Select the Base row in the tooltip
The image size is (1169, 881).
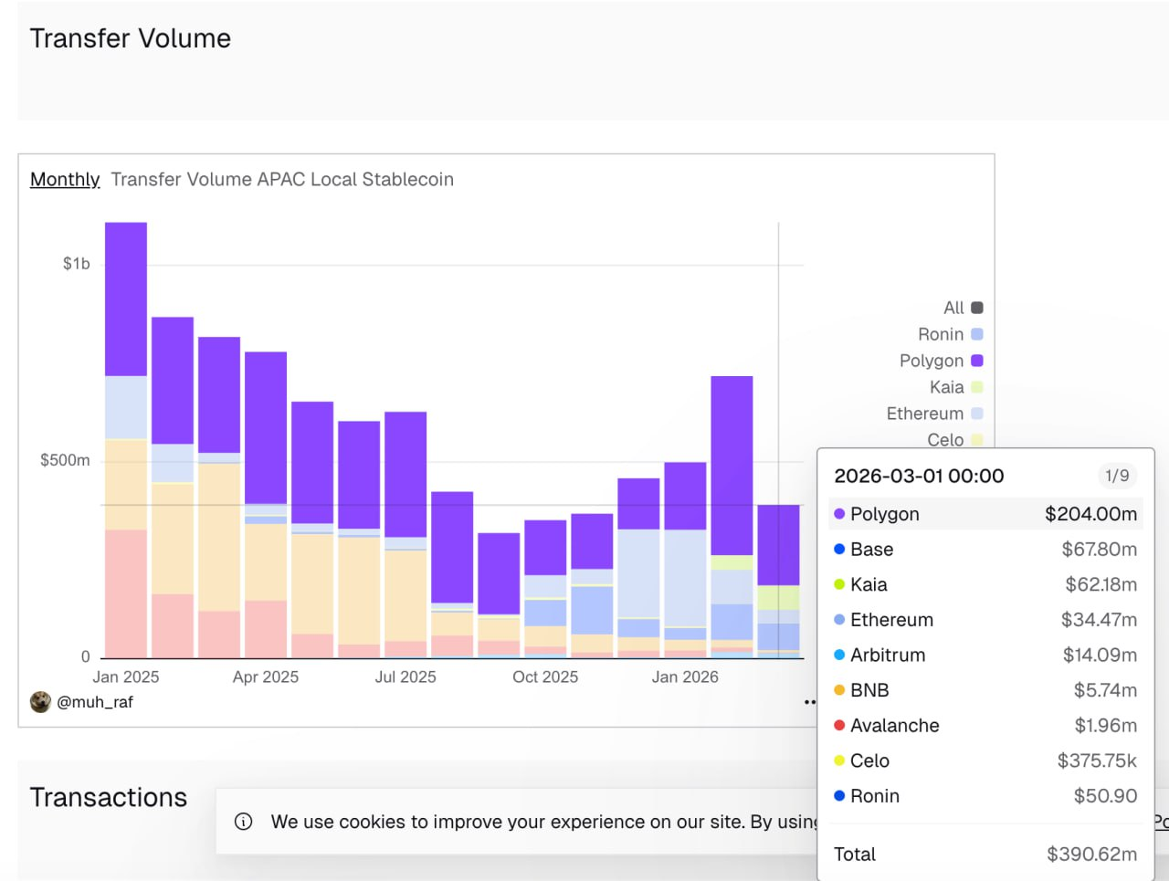pyautogui.click(x=985, y=550)
